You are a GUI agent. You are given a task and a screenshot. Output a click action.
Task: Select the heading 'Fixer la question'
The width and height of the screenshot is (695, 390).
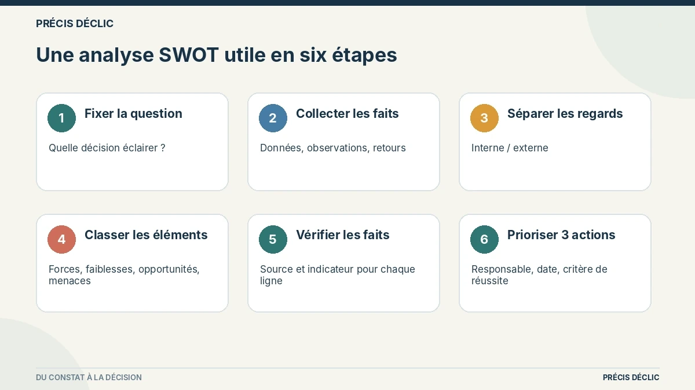click(x=133, y=114)
